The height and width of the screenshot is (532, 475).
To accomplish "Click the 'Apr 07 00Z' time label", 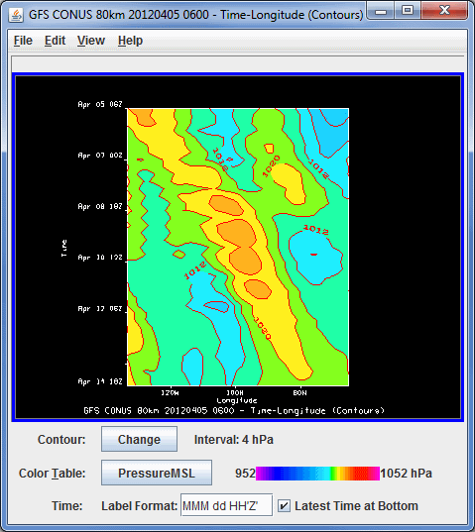I will (100, 156).
